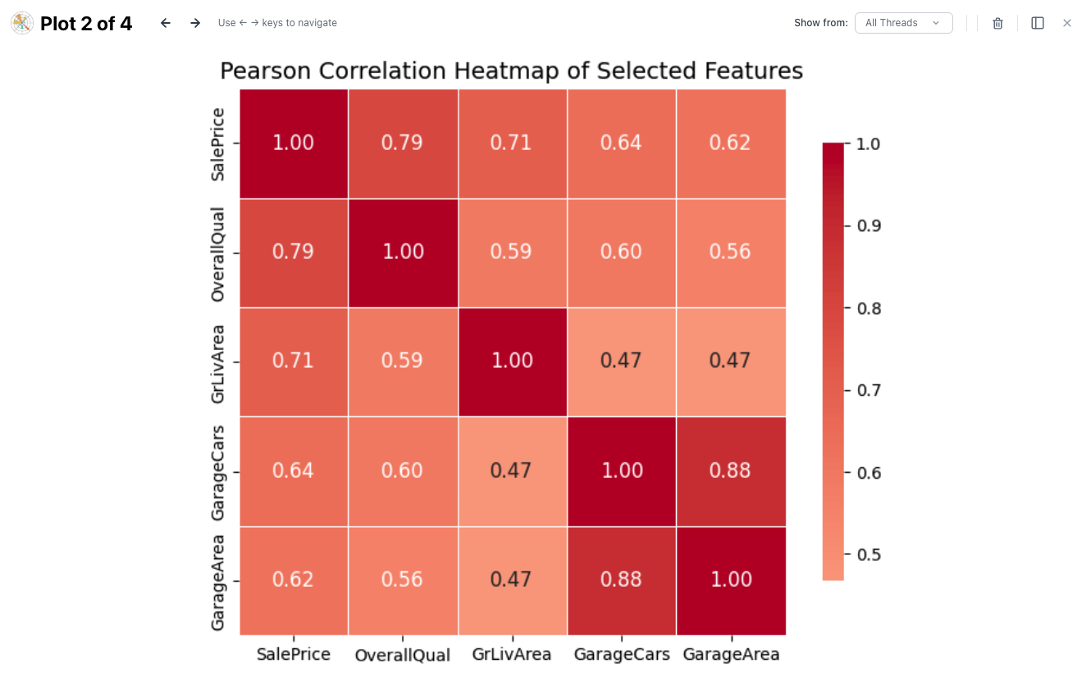Click the GrLivArea diagonal cell showing 1.00
Image resolution: width=1091 pixels, height=677 pixels.
pyautogui.click(x=512, y=361)
